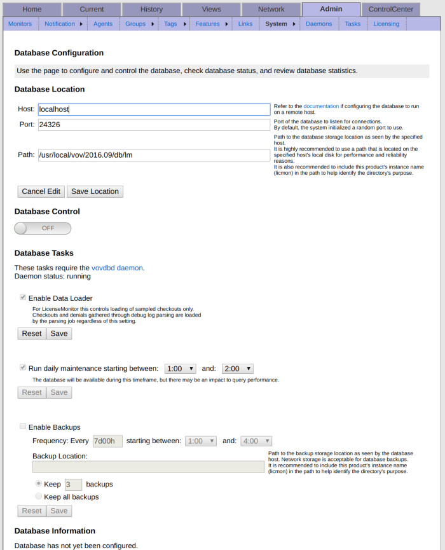Screen dimensions: 445x550
Task: Open the maintenance start time dropdown showing 1:00
Action: coord(181,369)
